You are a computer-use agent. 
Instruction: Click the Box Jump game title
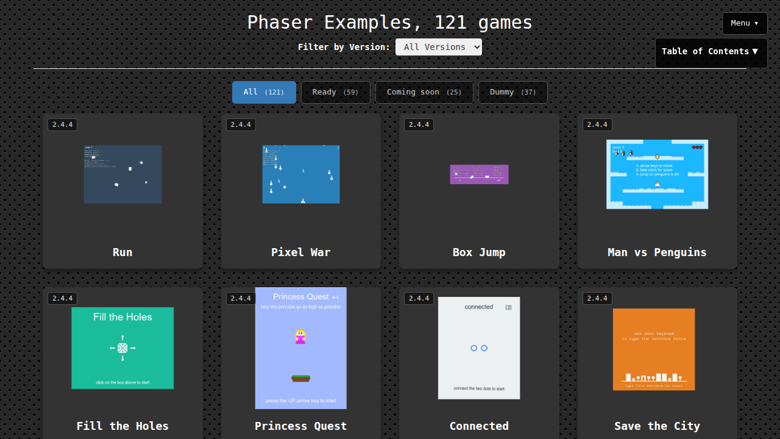[479, 252]
